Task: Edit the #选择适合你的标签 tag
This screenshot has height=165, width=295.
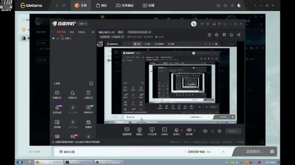Action: point(139,32)
